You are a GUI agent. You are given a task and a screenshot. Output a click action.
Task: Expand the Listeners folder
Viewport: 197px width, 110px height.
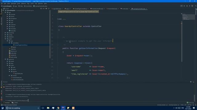click(7, 25)
